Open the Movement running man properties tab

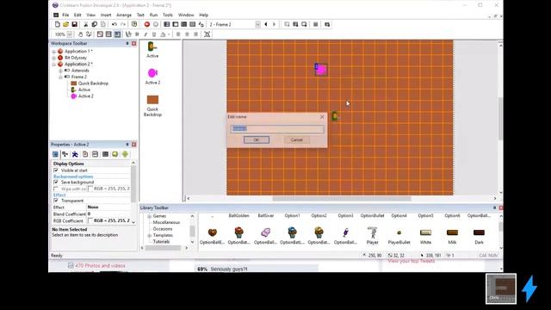point(75,154)
